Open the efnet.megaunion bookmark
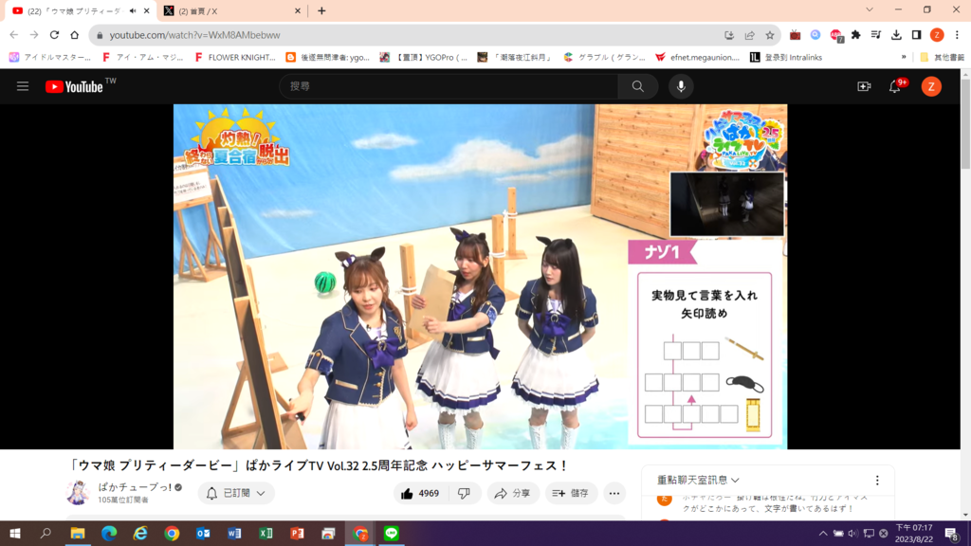Viewport: 971px width, 546px height. pos(697,58)
